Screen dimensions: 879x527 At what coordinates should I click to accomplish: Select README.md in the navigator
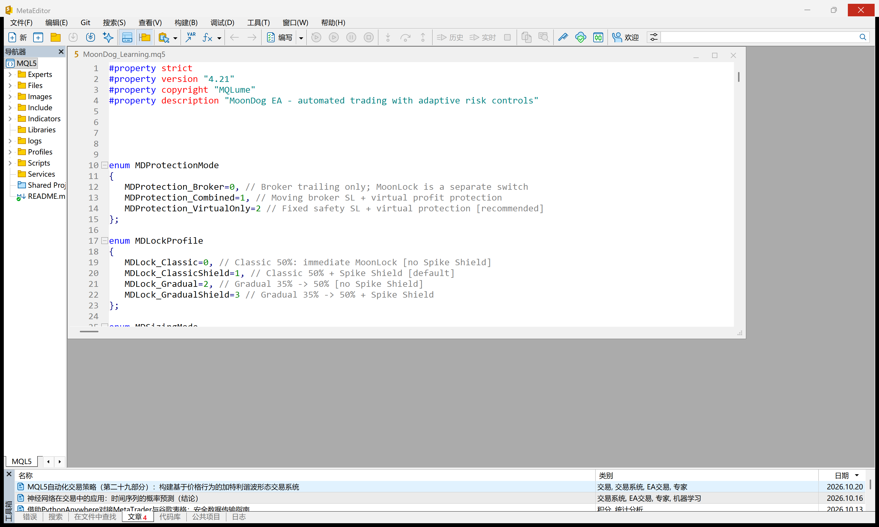coord(41,196)
